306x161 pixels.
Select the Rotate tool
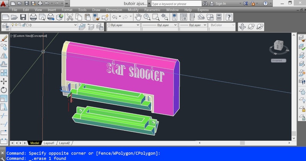(x=4, y=90)
